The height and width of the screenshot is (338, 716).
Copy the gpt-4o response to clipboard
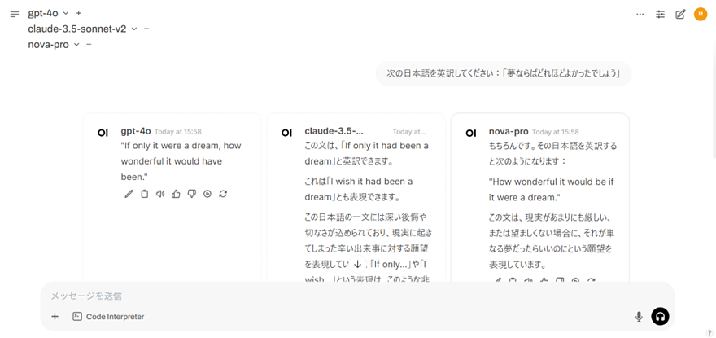144,194
